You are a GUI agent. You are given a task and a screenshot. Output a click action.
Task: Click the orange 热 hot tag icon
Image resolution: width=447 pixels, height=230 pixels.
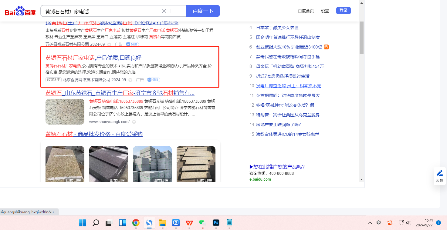coord(326,47)
